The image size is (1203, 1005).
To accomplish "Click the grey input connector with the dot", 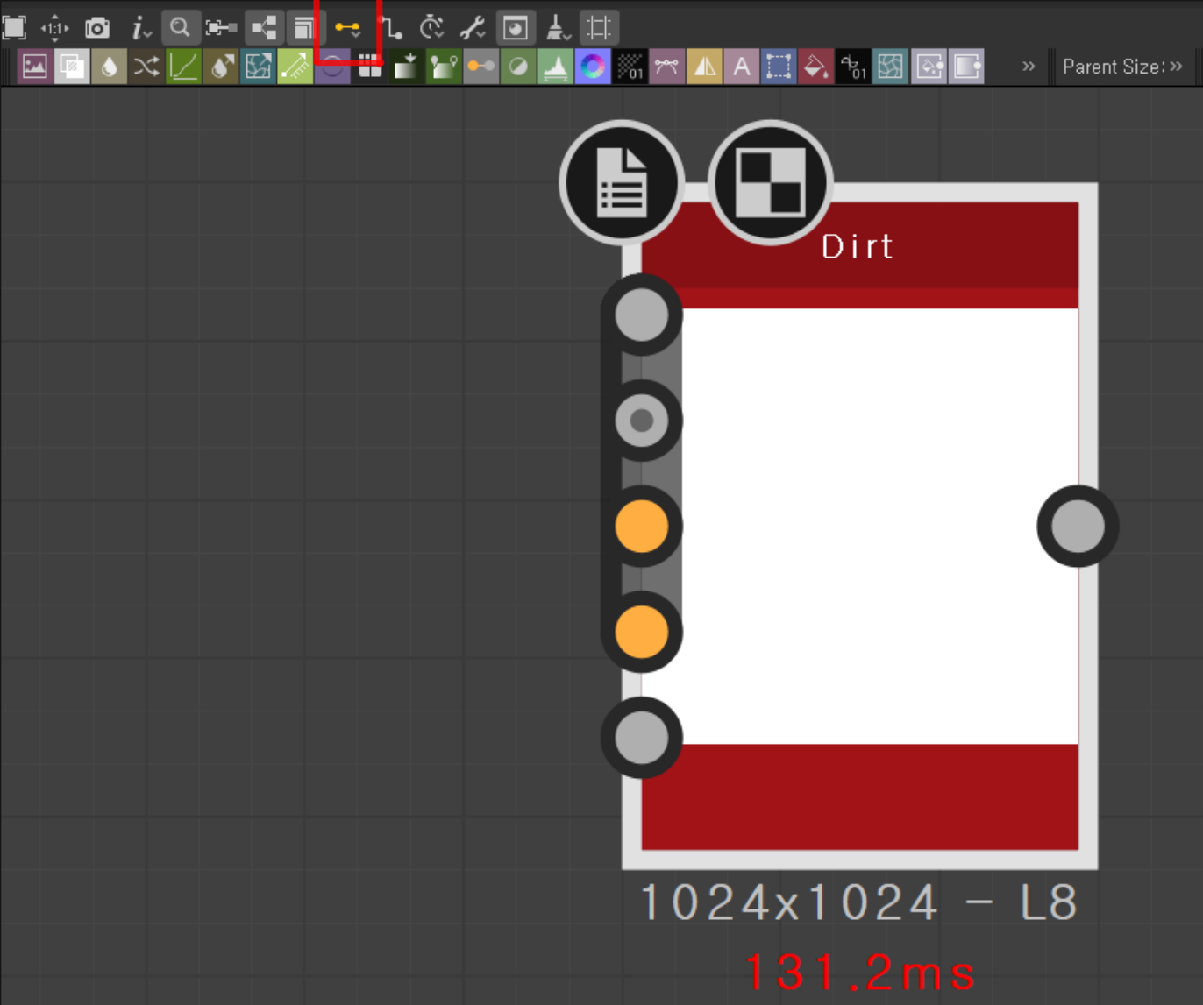I will (642, 421).
